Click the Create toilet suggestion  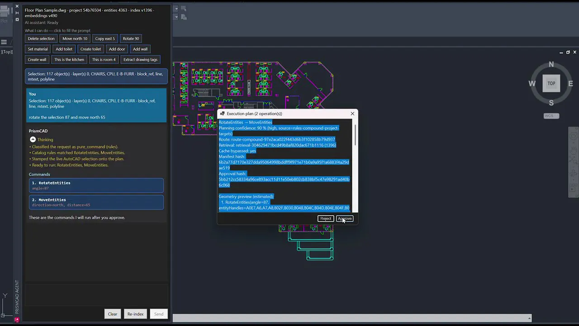click(90, 49)
